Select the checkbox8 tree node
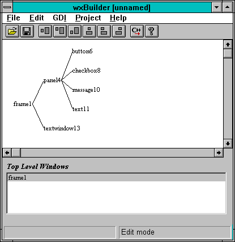This screenshot has height=242, width=235. [86, 71]
